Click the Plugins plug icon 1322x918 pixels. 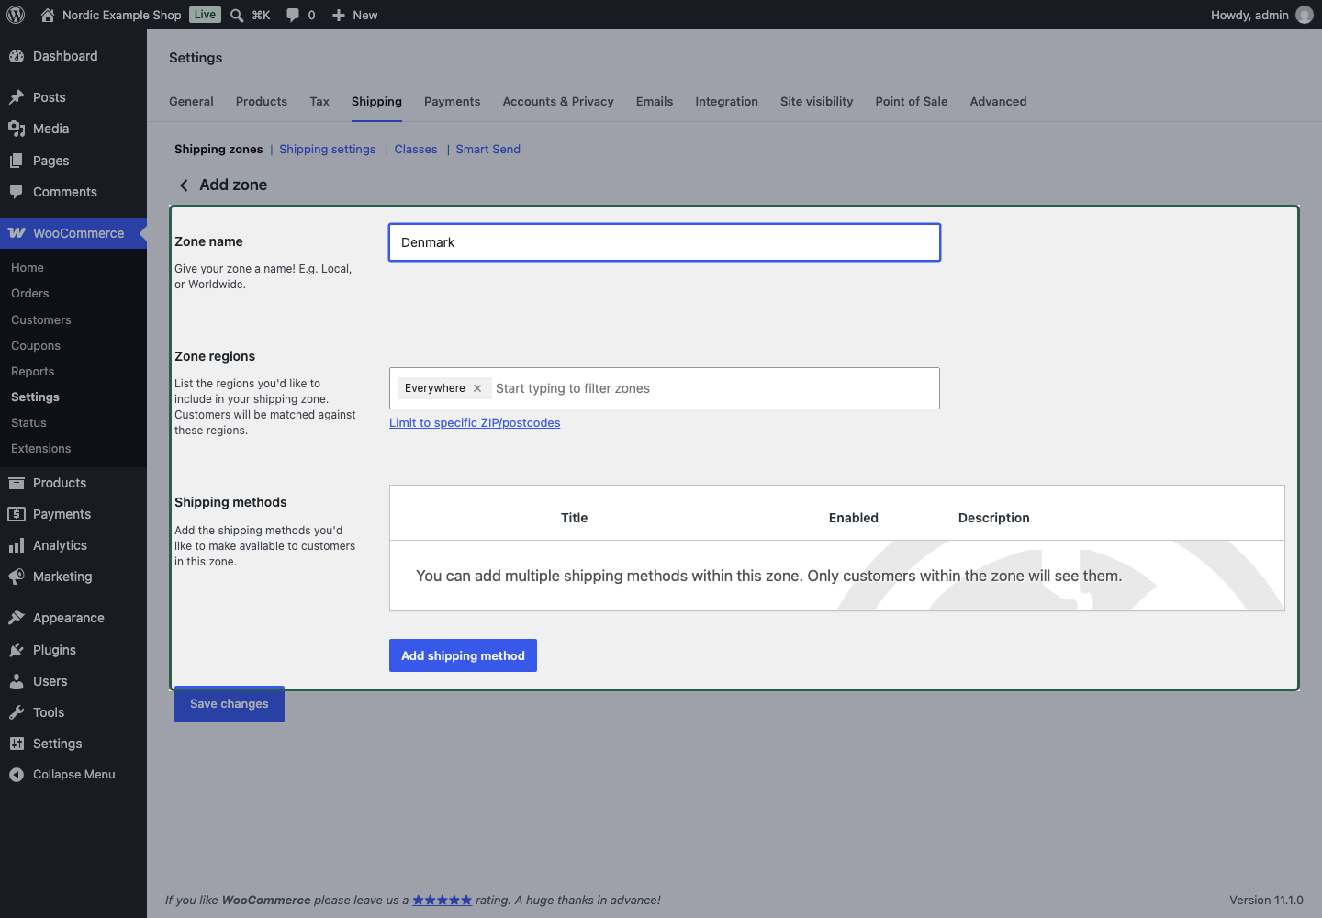click(17, 650)
